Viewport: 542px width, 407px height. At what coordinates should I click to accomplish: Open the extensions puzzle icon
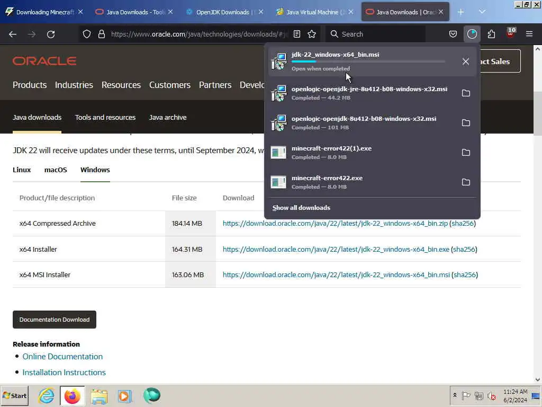point(491,34)
